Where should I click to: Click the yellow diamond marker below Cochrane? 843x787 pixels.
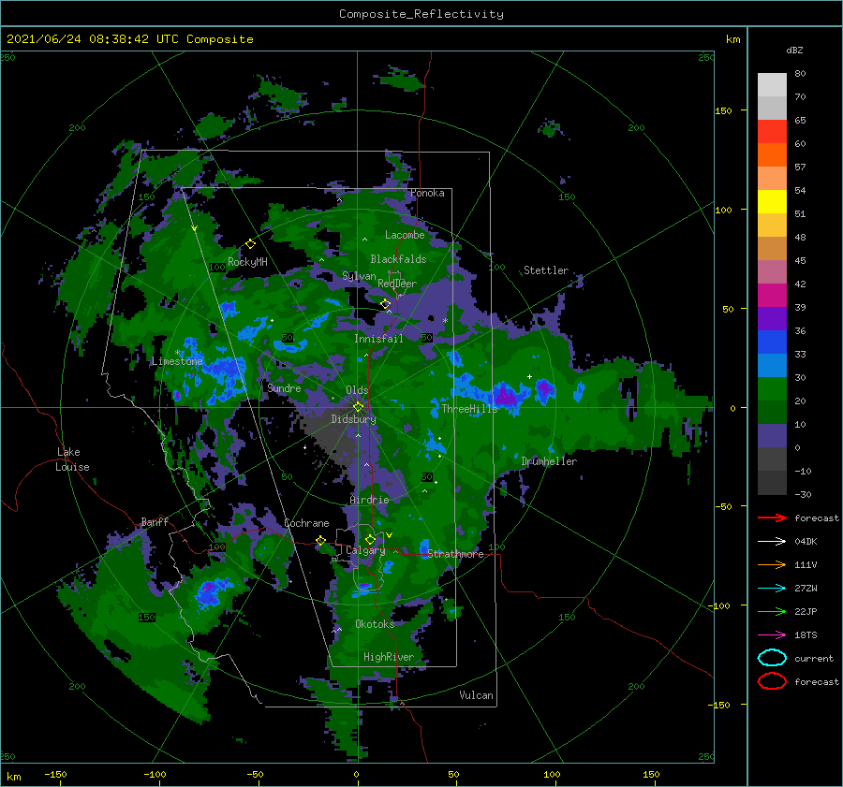pos(320,541)
